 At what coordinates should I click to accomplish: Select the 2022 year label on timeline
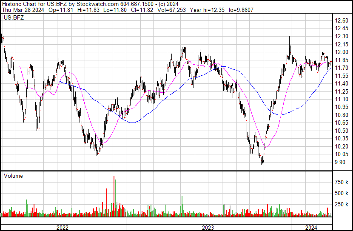[63, 228]
